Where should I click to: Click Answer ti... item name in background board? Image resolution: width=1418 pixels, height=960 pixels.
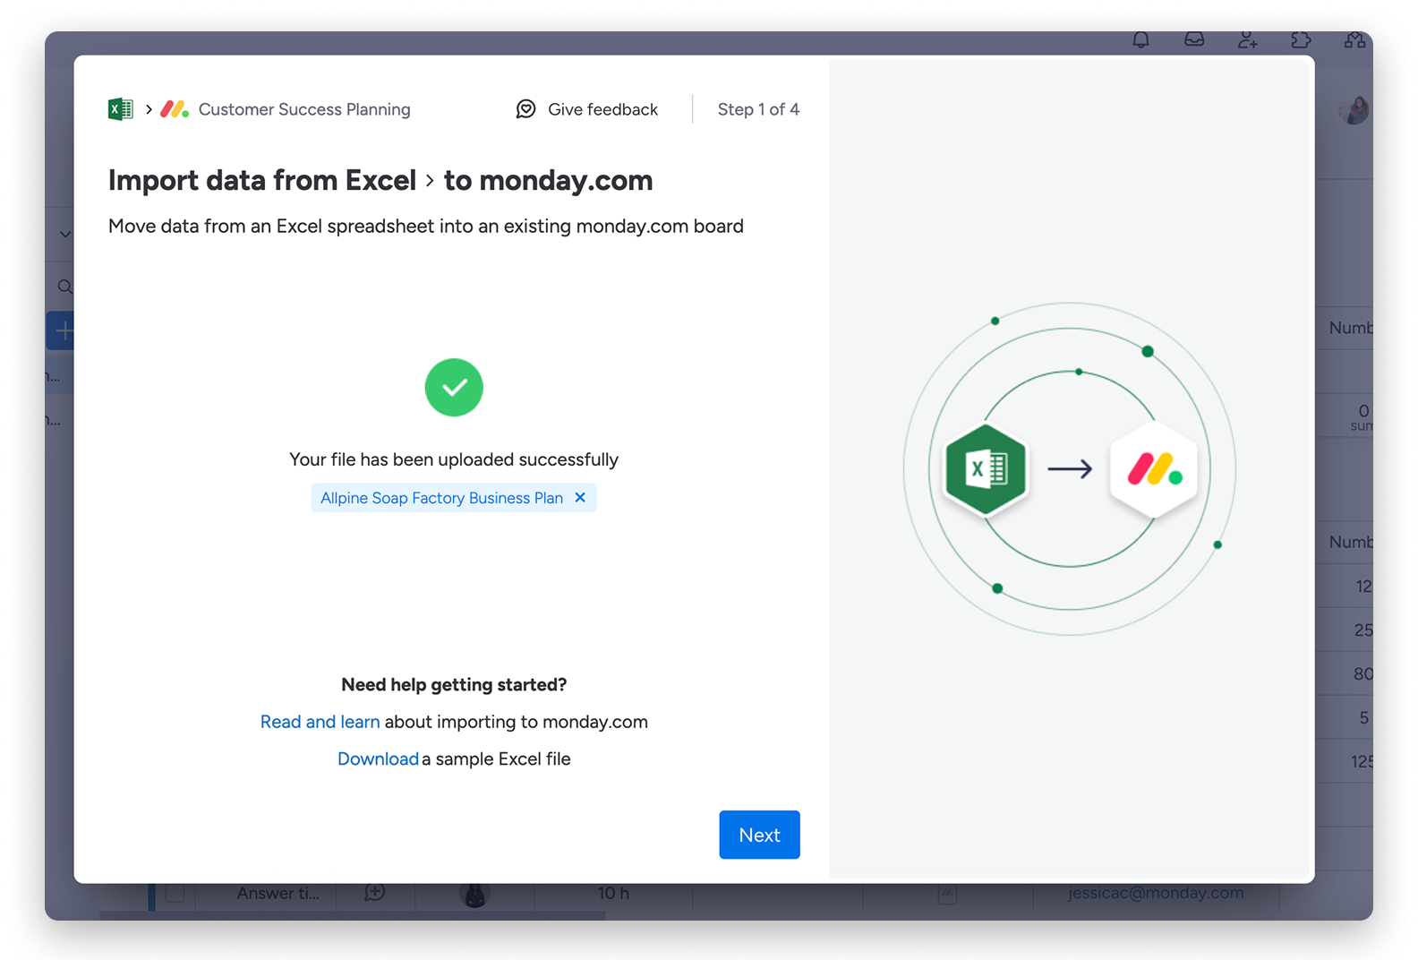278,893
